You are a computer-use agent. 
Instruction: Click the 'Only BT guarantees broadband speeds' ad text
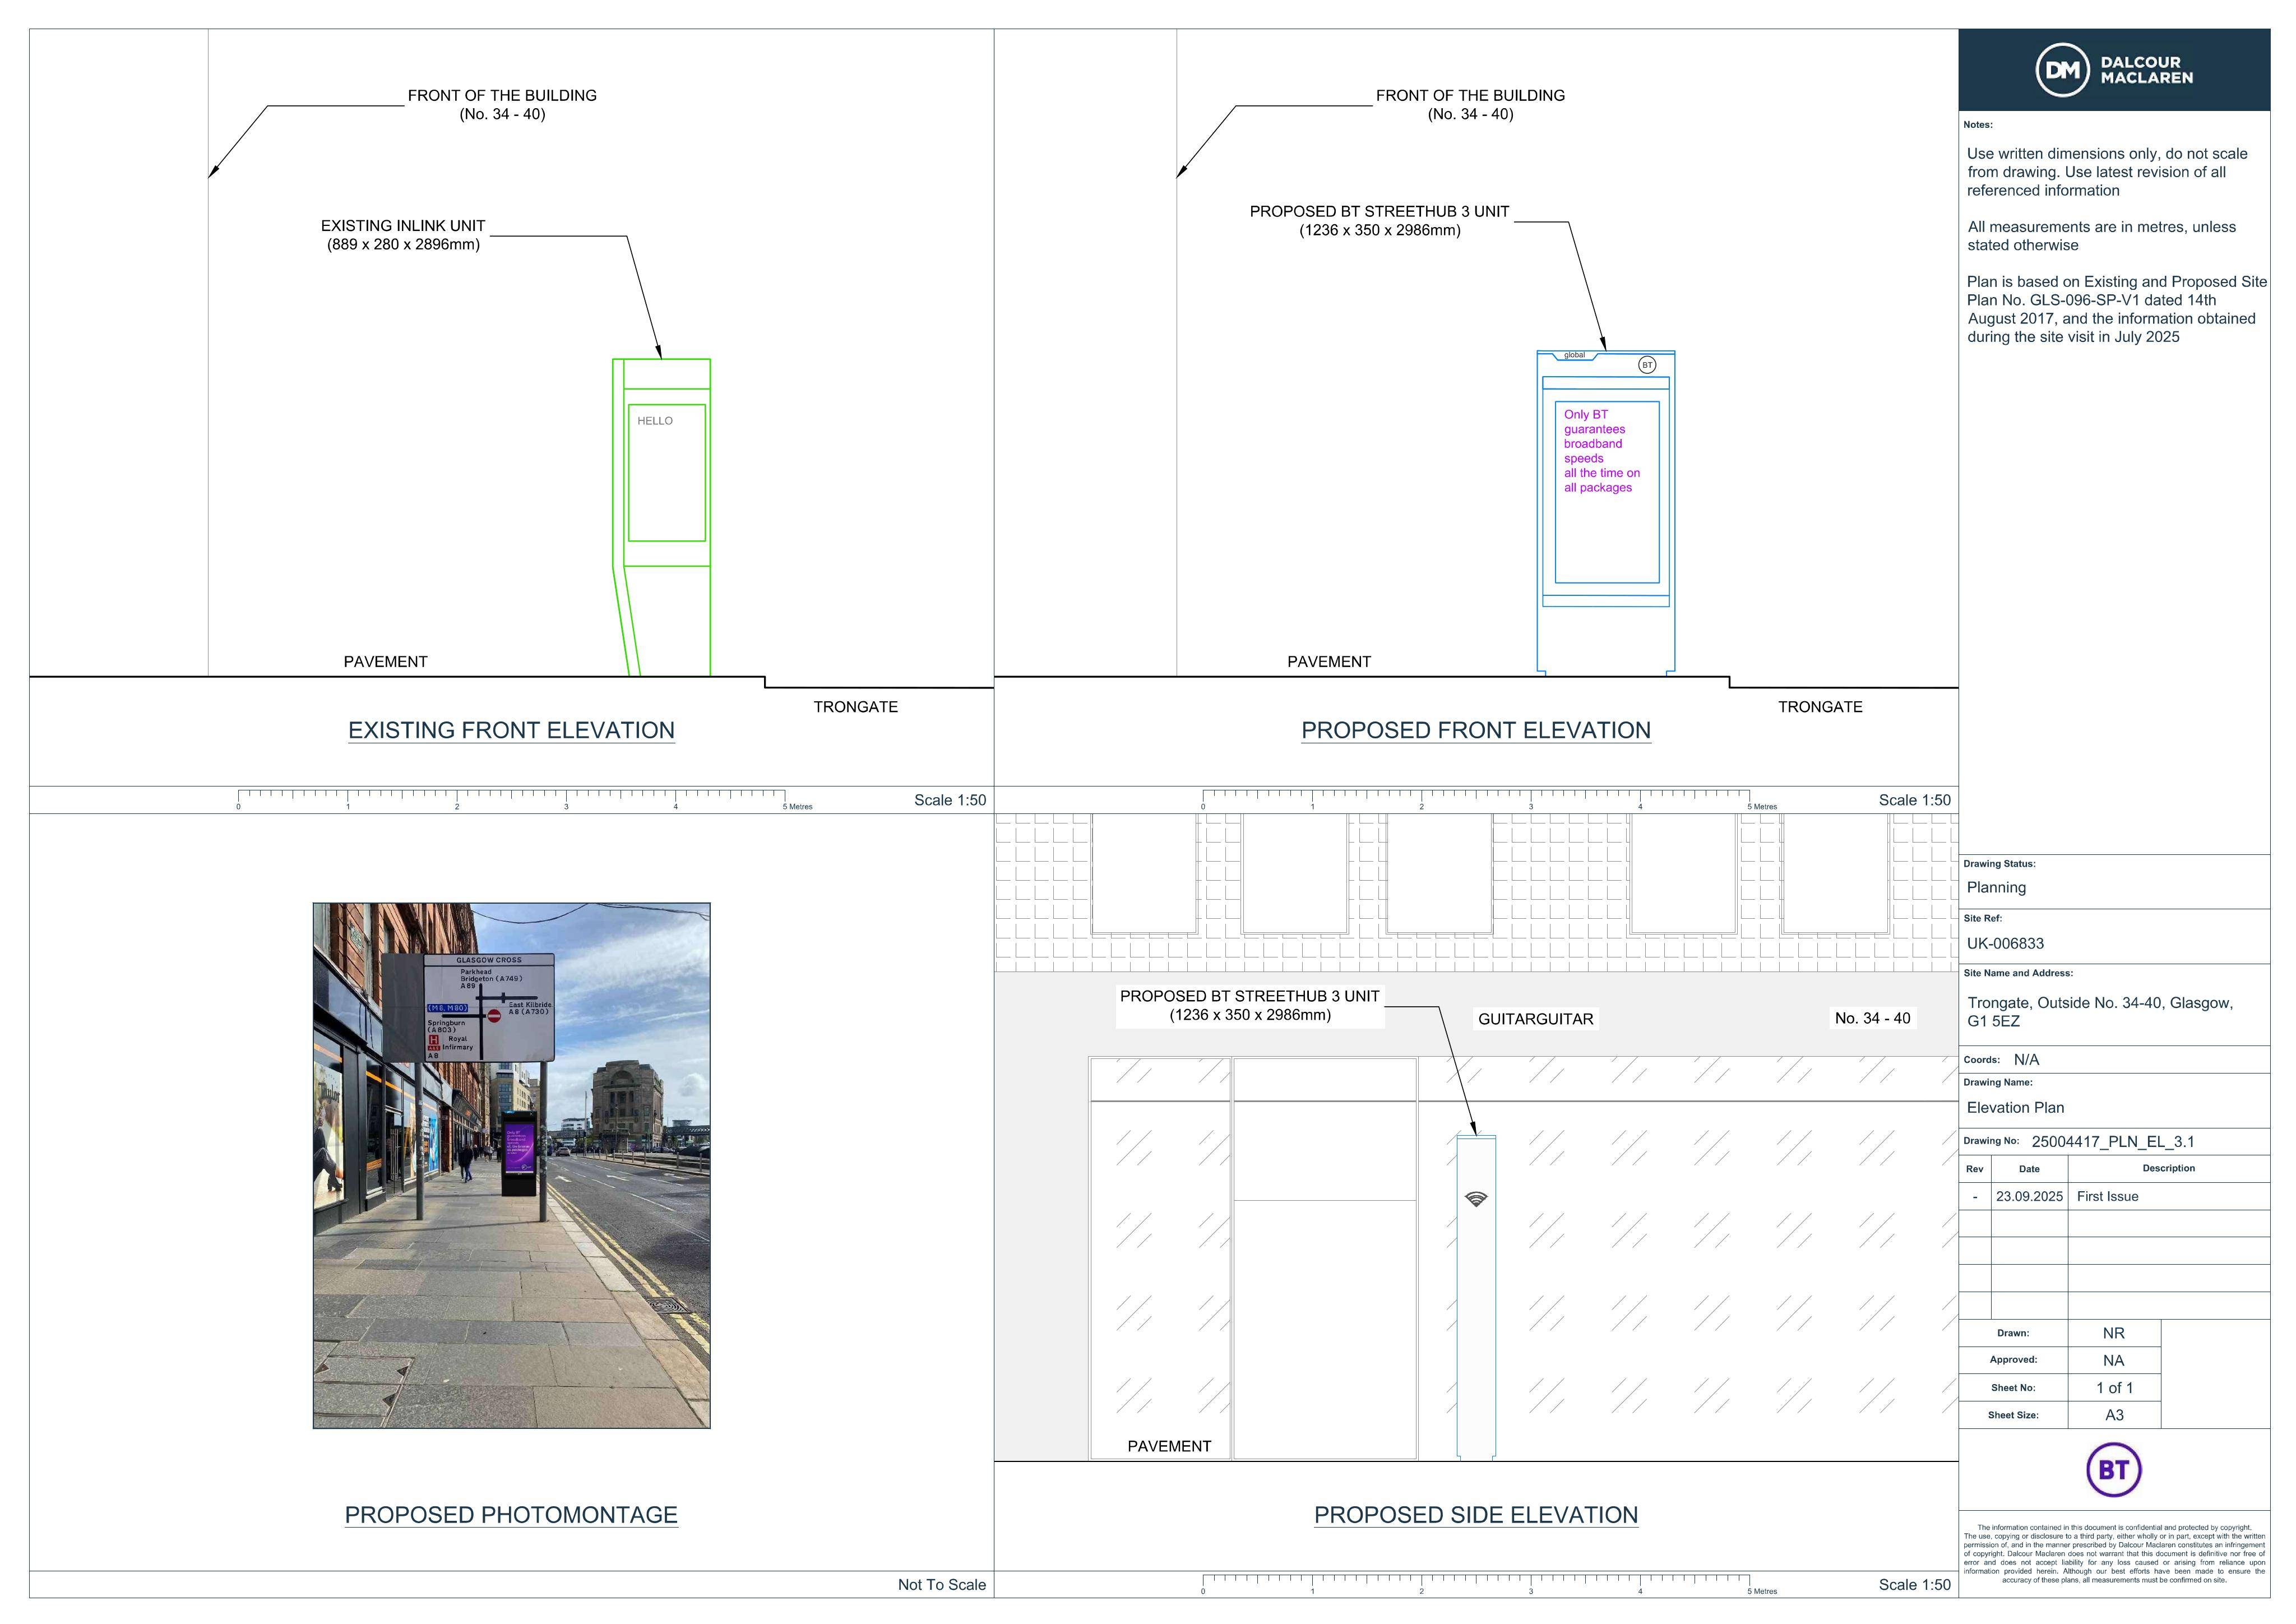pyautogui.click(x=1601, y=451)
